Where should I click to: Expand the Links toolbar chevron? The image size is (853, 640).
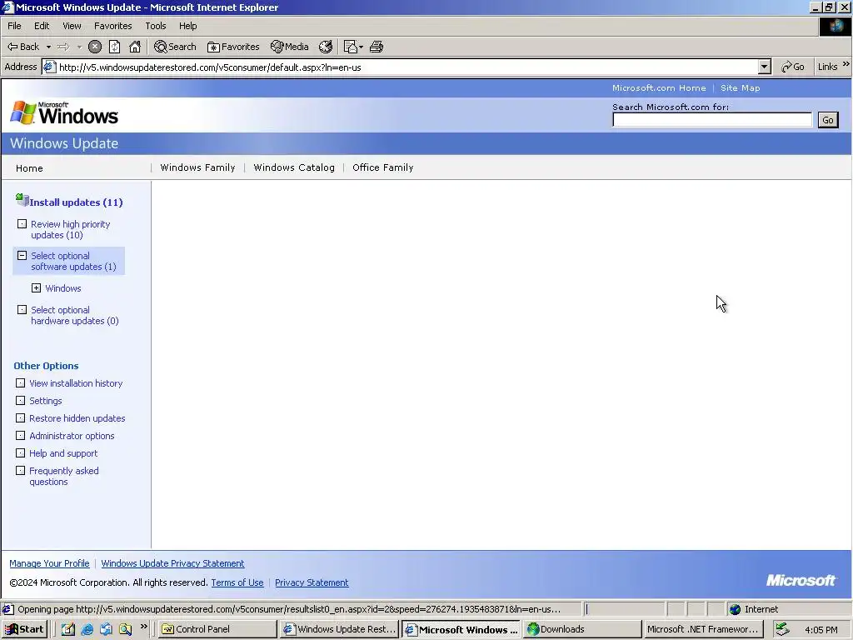[846, 64]
